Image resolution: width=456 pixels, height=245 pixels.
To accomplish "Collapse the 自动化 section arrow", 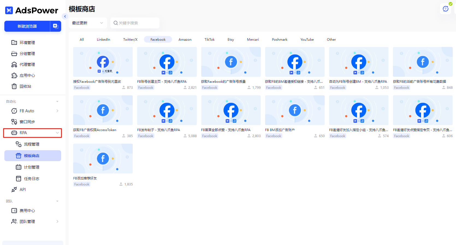I will coord(57,102).
